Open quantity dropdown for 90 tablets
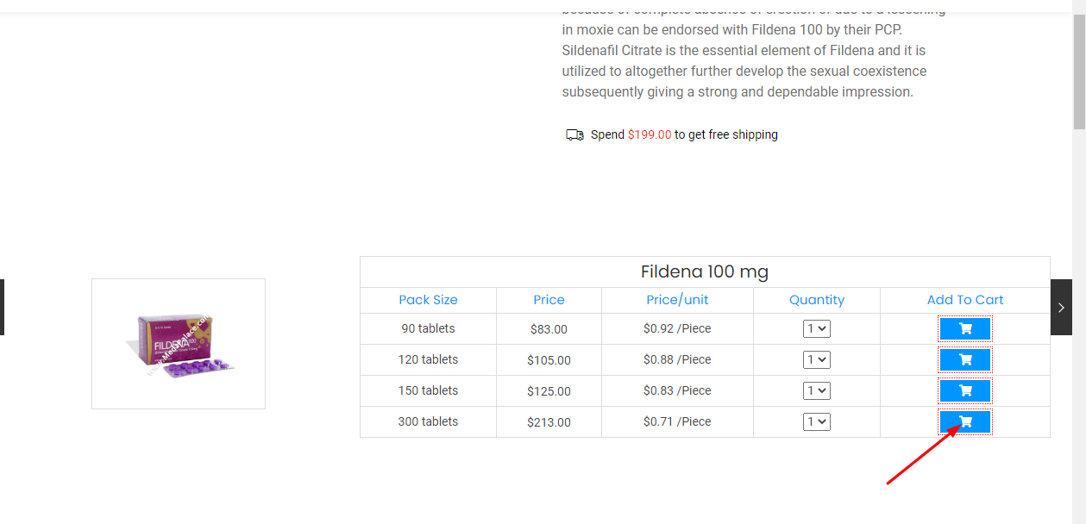 coord(816,328)
